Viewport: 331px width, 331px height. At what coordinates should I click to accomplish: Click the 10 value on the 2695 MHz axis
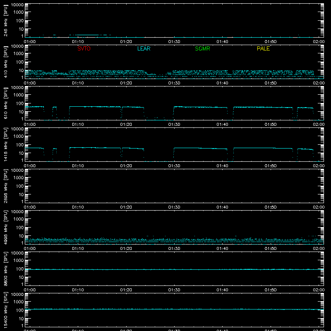21,194
